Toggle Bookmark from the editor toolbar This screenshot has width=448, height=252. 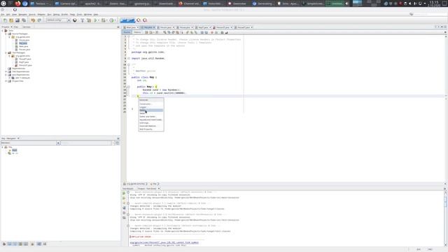196,33
